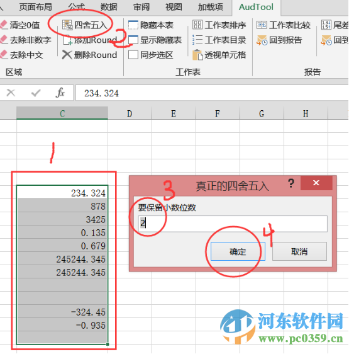Image resolution: width=349 pixels, height=354 pixels.
Task: Click the formula bar confirm checkmark
Action: pos(36,93)
